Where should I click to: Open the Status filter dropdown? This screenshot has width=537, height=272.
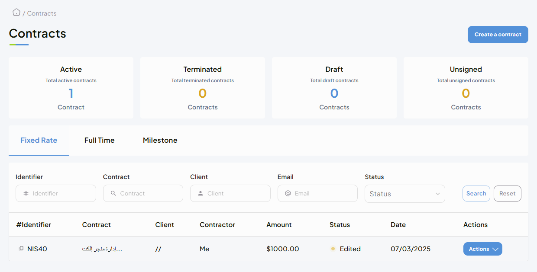pos(404,194)
